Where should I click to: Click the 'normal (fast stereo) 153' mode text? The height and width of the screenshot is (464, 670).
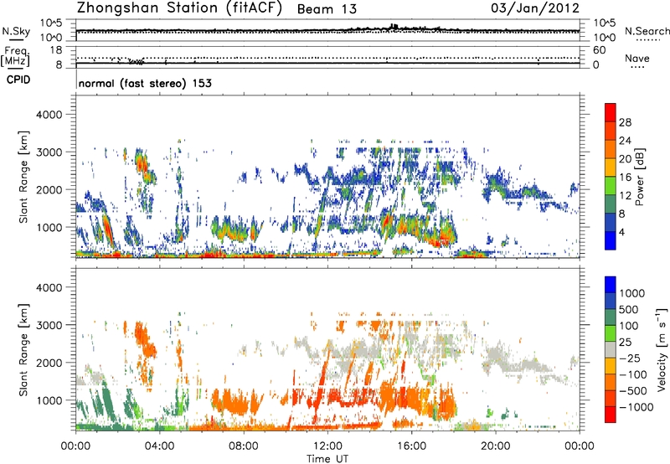[145, 83]
